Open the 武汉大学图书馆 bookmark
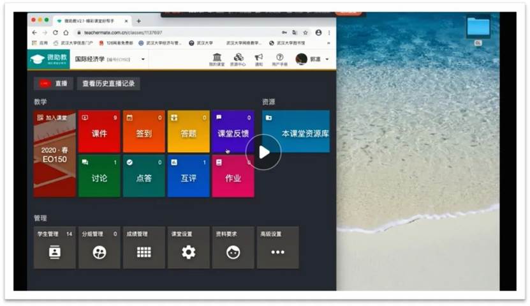The image size is (530, 306). click(287, 43)
